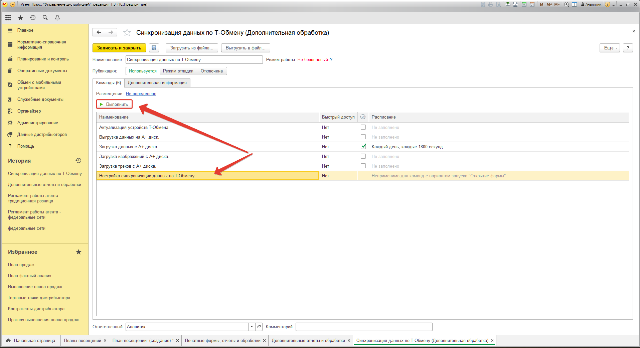
Task: Click the search magnifier icon
Action: click(x=45, y=18)
